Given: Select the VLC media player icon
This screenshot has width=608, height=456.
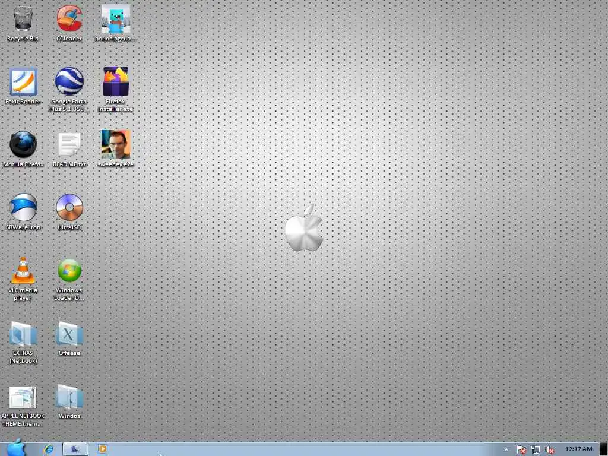Looking at the screenshot, I should tap(23, 278).
